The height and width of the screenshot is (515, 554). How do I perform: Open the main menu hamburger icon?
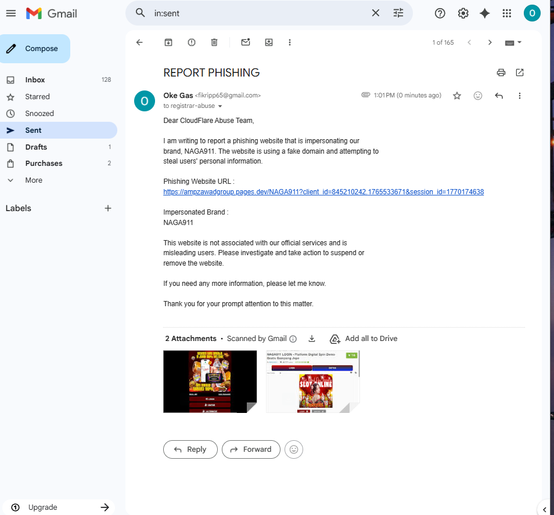(x=11, y=13)
